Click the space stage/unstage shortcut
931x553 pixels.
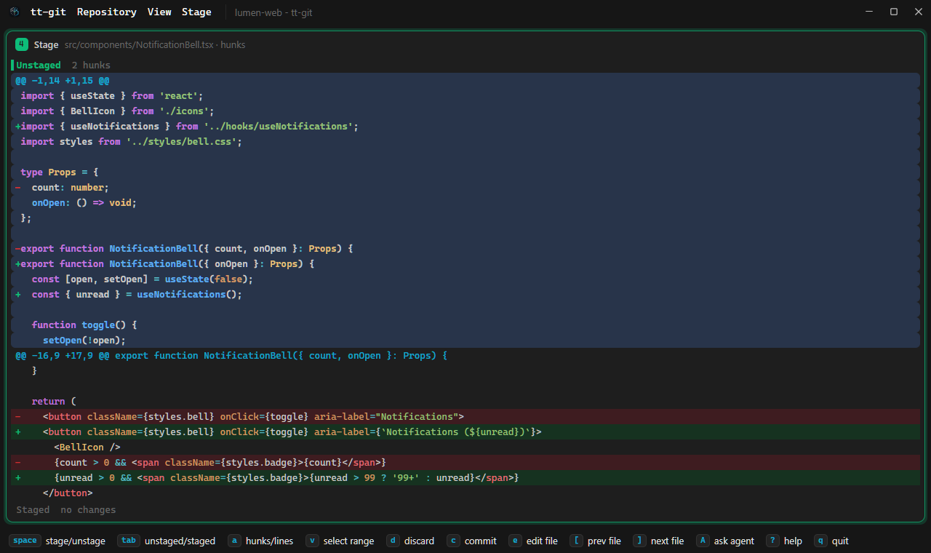[57, 541]
